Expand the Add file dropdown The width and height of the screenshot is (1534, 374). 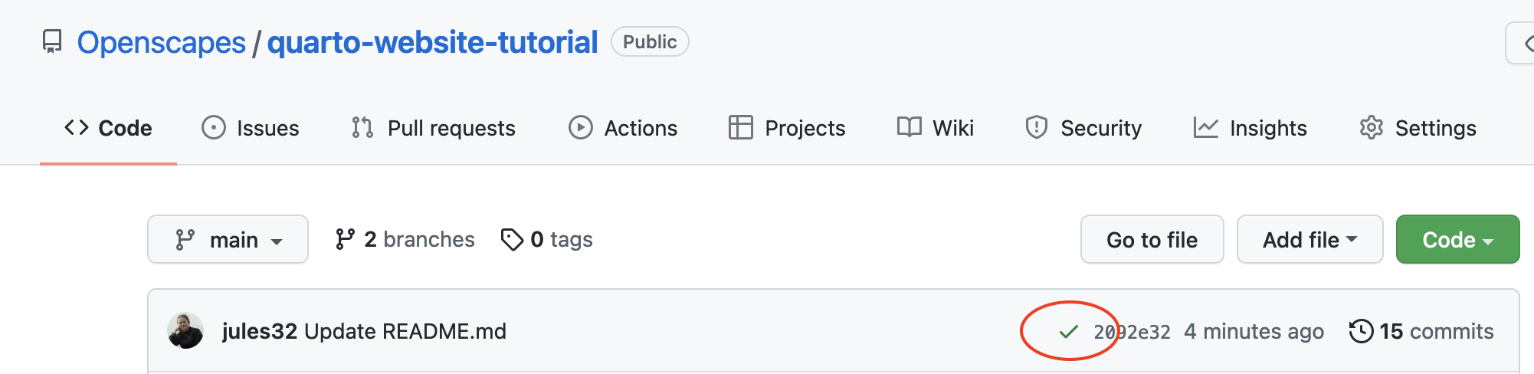click(1309, 240)
